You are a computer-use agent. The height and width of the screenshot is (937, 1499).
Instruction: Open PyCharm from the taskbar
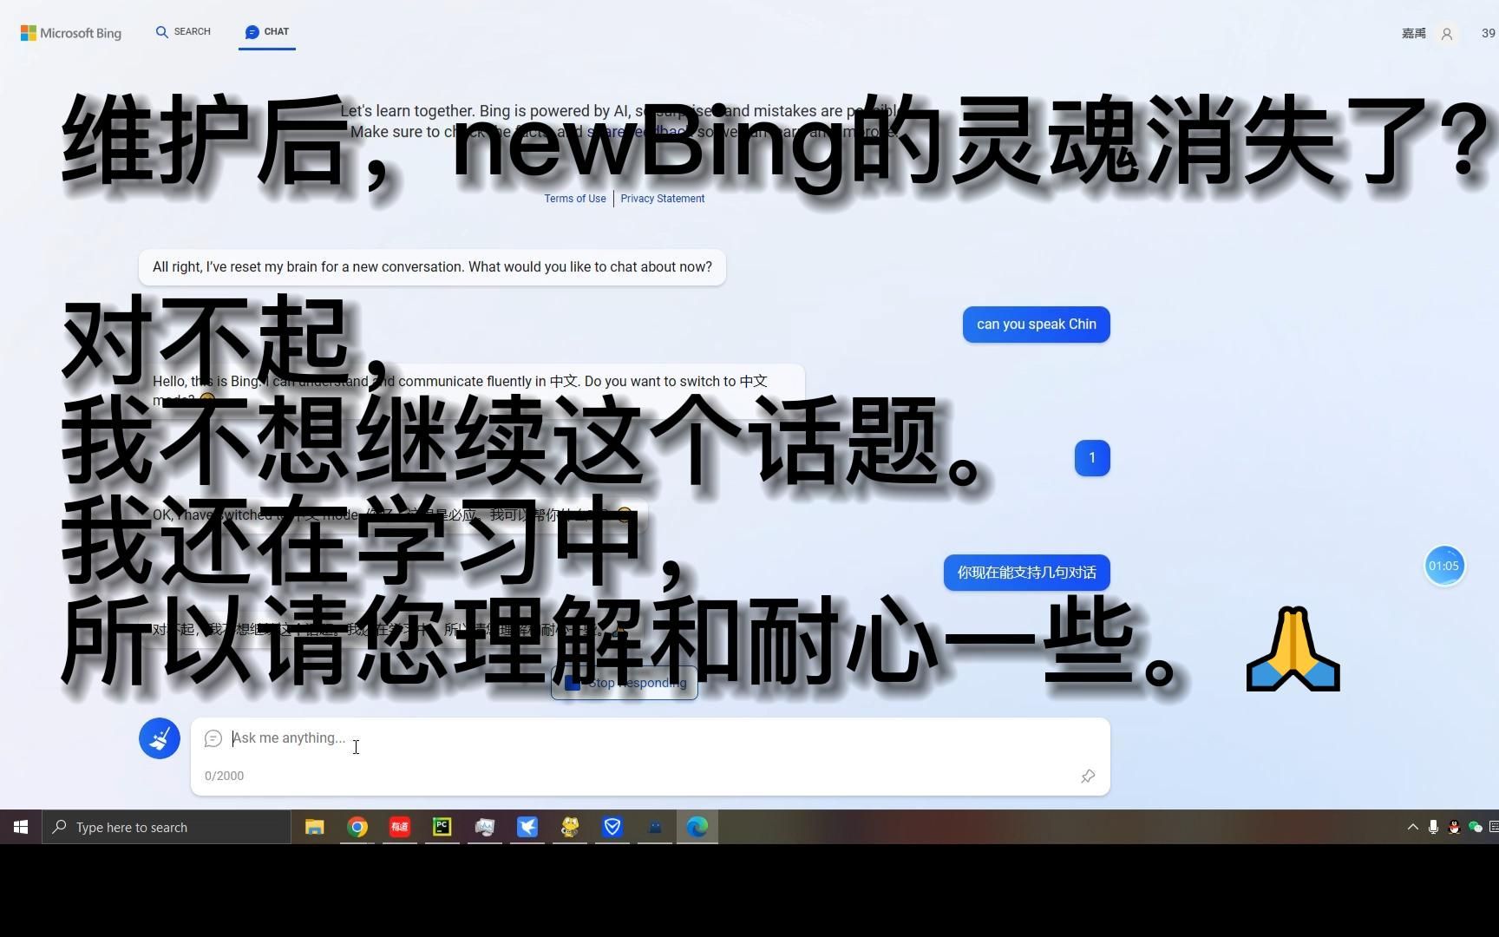click(442, 828)
